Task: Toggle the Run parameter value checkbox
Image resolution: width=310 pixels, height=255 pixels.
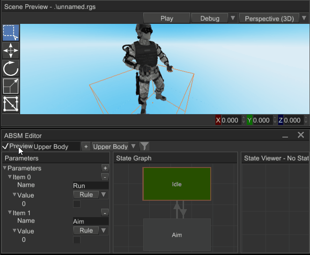Action: click(77, 204)
